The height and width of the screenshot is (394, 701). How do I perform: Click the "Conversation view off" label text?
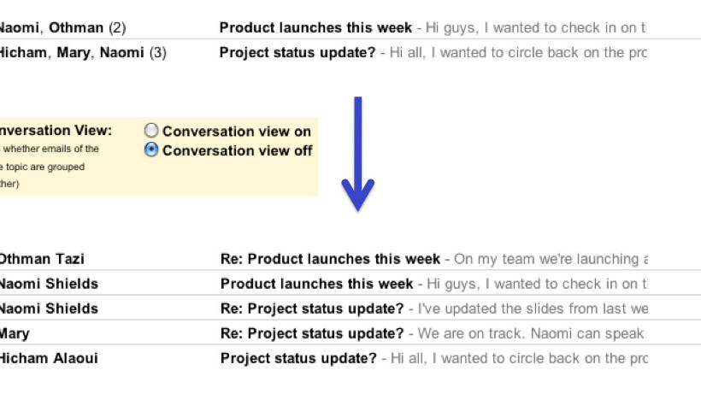pos(238,151)
